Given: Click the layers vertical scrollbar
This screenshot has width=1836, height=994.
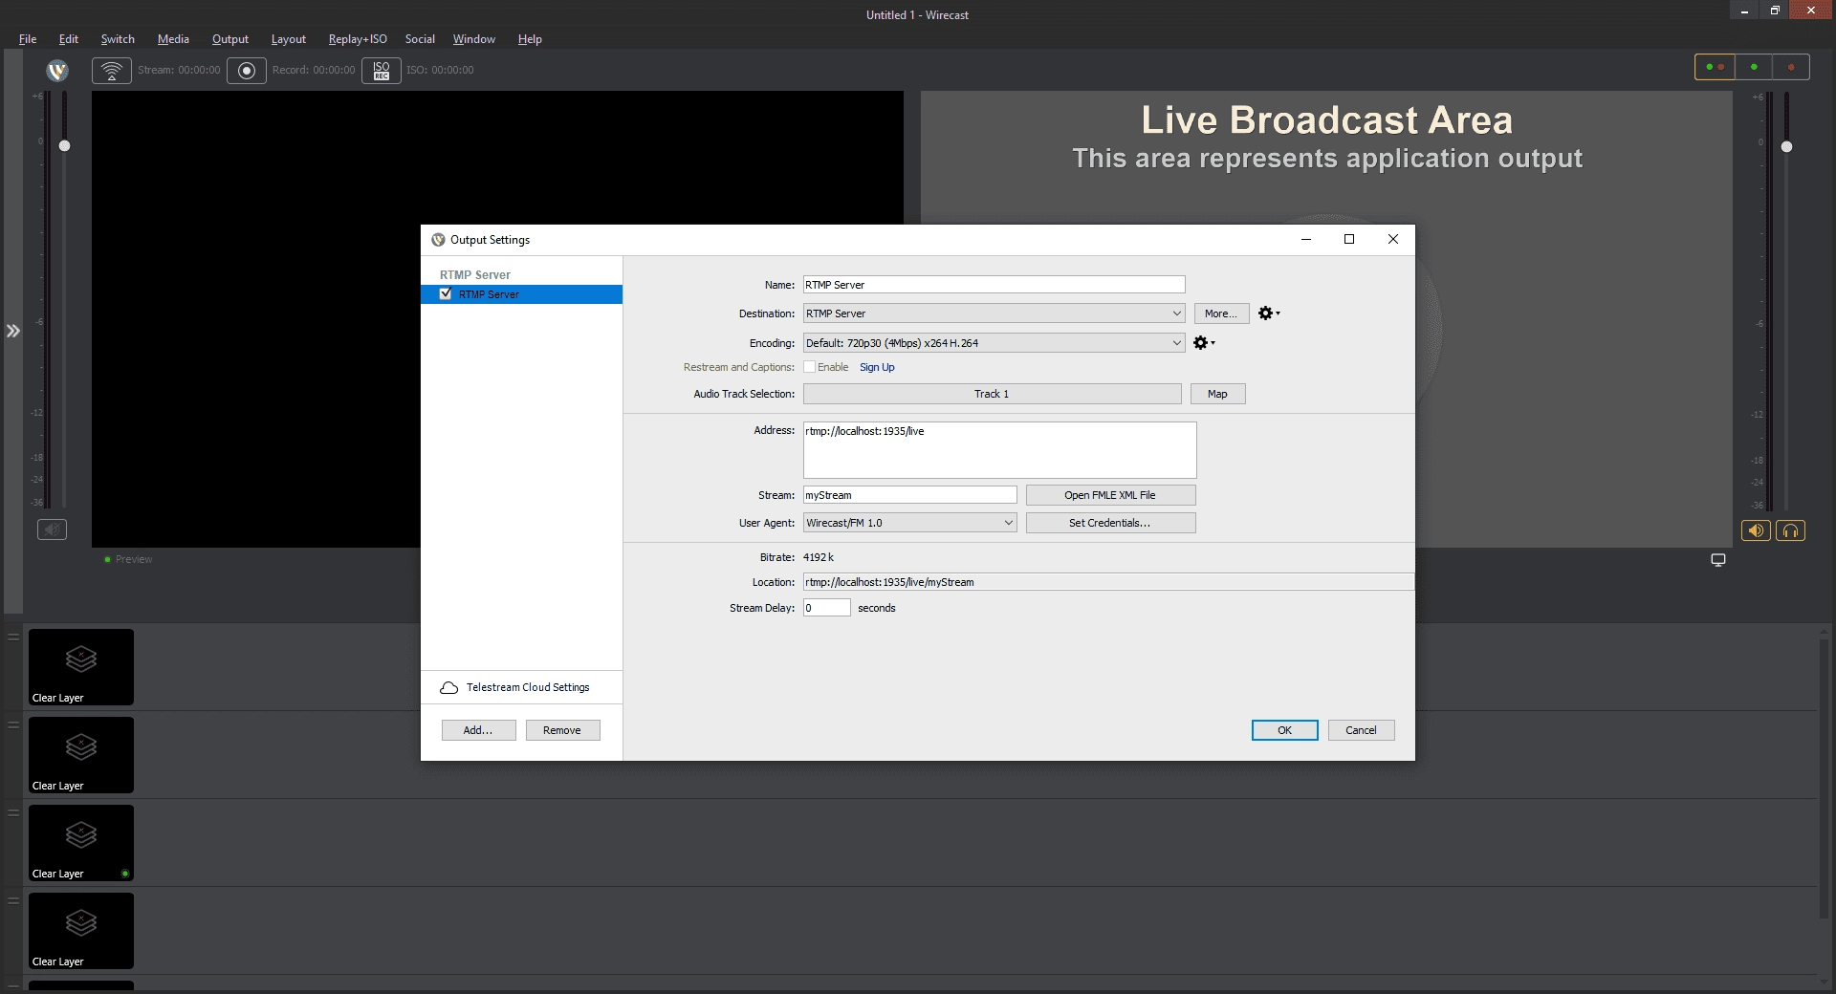Looking at the screenshot, I should click(x=1826, y=779).
